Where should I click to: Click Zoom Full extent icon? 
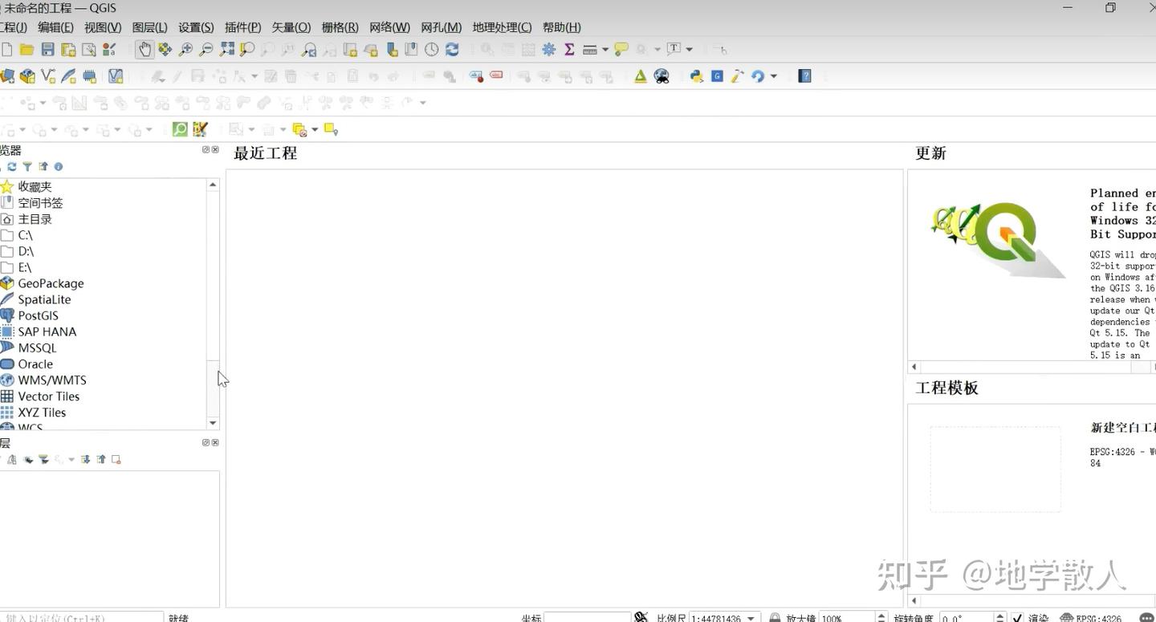[226, 49]
